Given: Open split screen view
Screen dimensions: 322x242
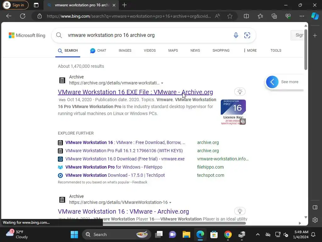Looking at the screenshot, I should [x=246, y=16].
